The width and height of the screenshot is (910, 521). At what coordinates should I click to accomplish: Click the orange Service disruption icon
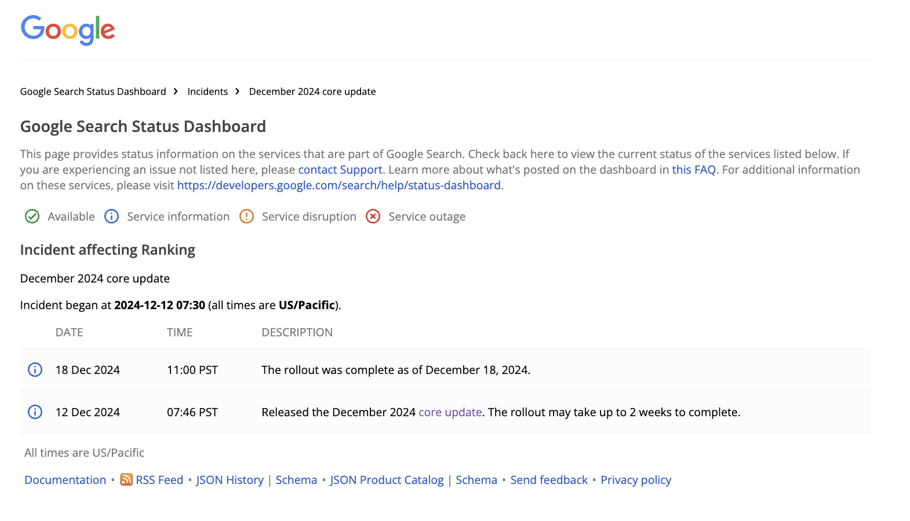coord(246,217)
